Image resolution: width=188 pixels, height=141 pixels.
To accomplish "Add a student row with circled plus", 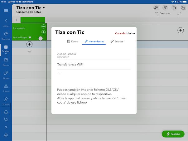I will 29,44.
